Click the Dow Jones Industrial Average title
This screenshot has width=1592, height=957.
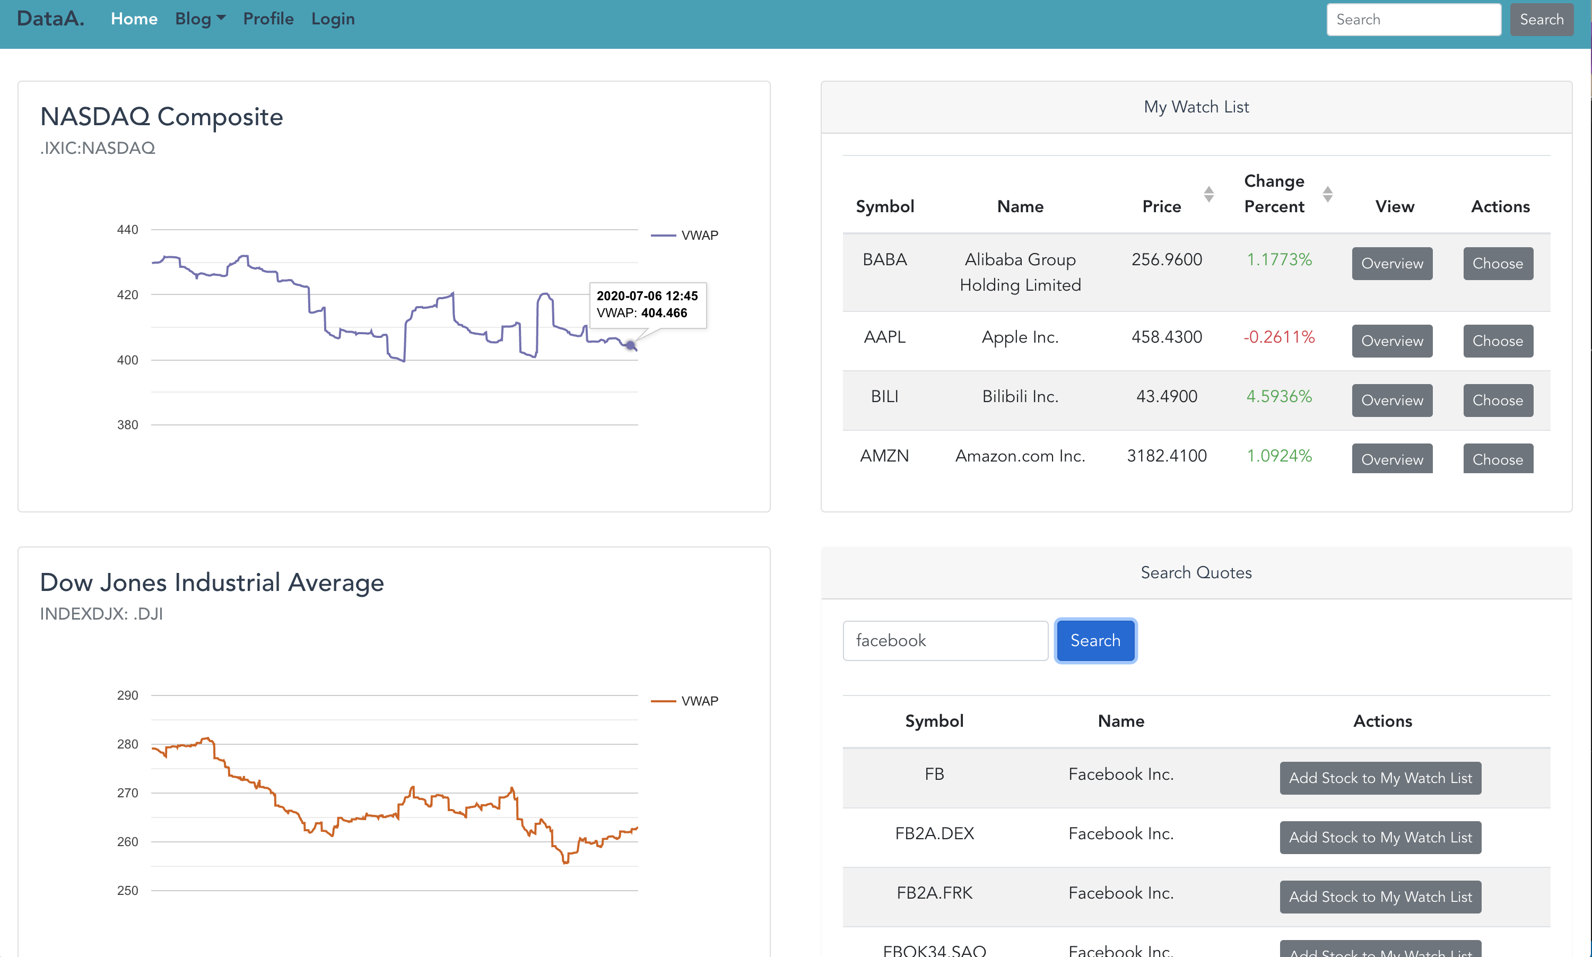coord(212,582)
